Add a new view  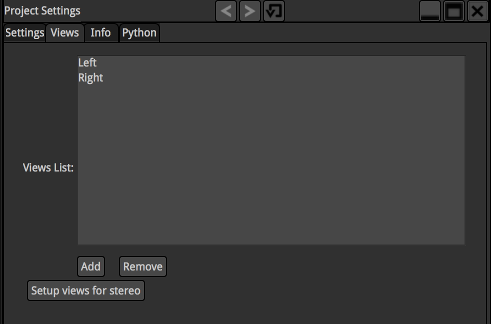[x=90, y=266]
